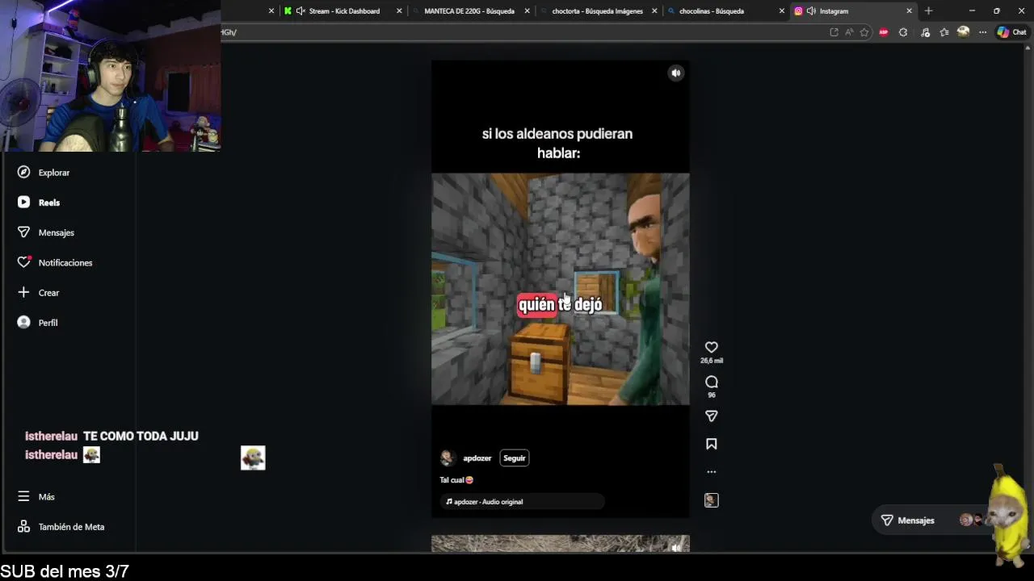The height and width of the screenshot is (581, 1034).
Task: Close the Instagram tab
Action: (x=910, y=11)
